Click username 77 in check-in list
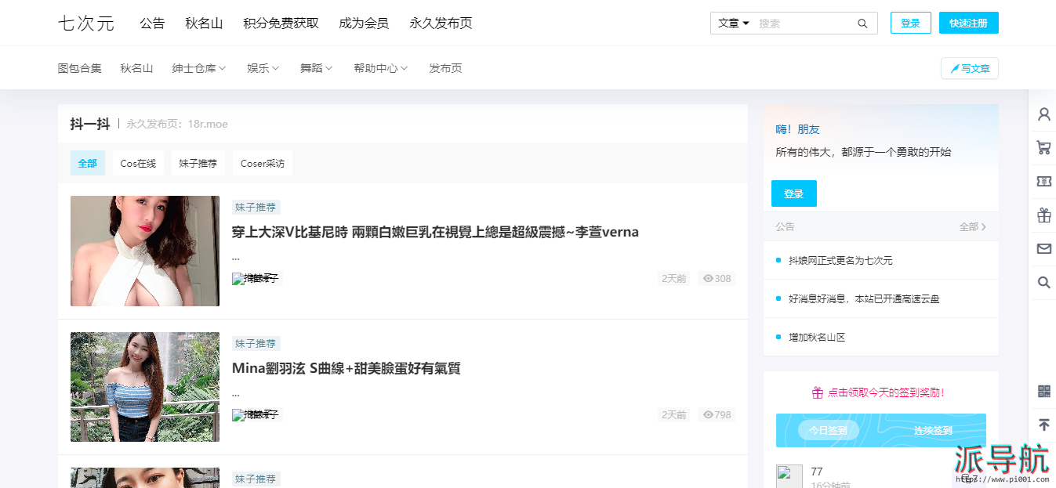1056x488 pixels. [x=817, y=472]
